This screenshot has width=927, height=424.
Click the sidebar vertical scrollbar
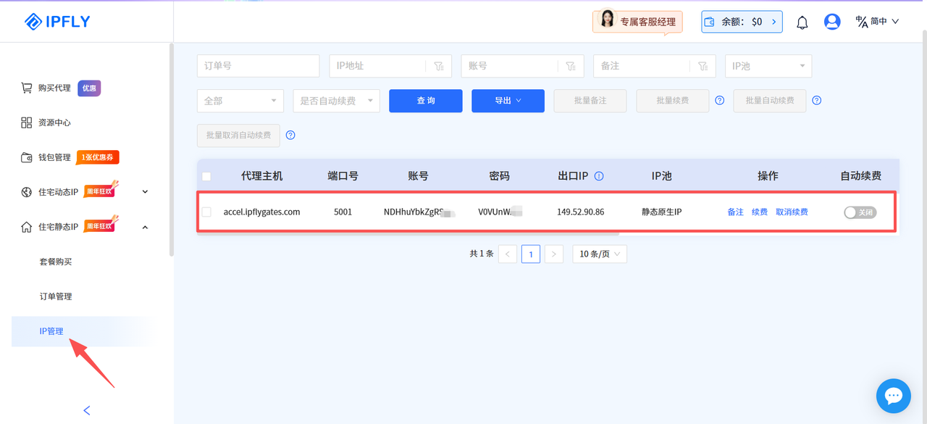click(x=171, y=149)
